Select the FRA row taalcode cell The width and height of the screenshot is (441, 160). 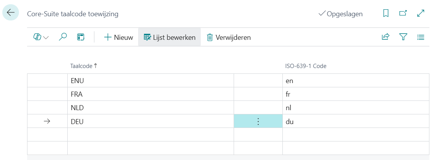pos(150,95)
